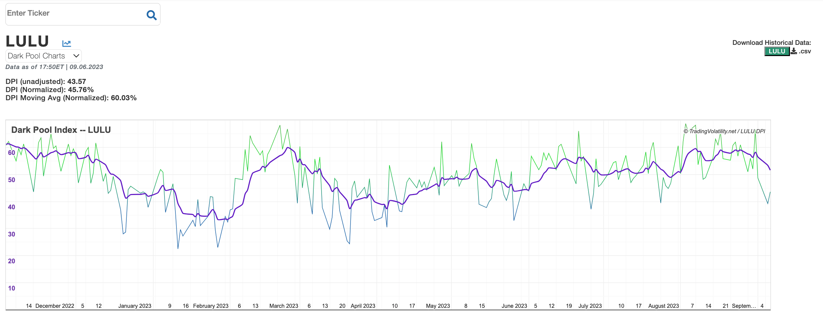Click the 'April 2023' x-axis label
823x335 pixels.
[x=363, y=306]
